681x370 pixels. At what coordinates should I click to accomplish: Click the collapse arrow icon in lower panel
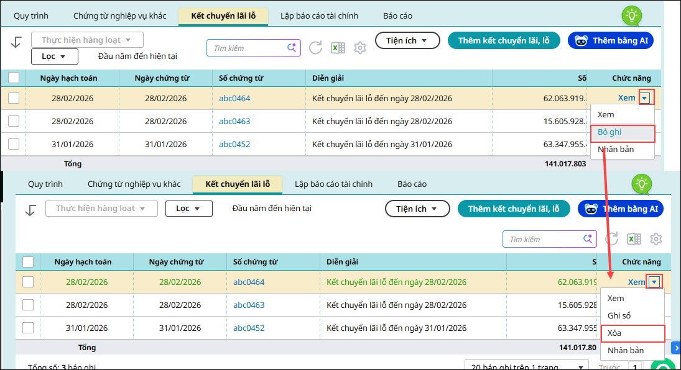click(x=30, y=210)
